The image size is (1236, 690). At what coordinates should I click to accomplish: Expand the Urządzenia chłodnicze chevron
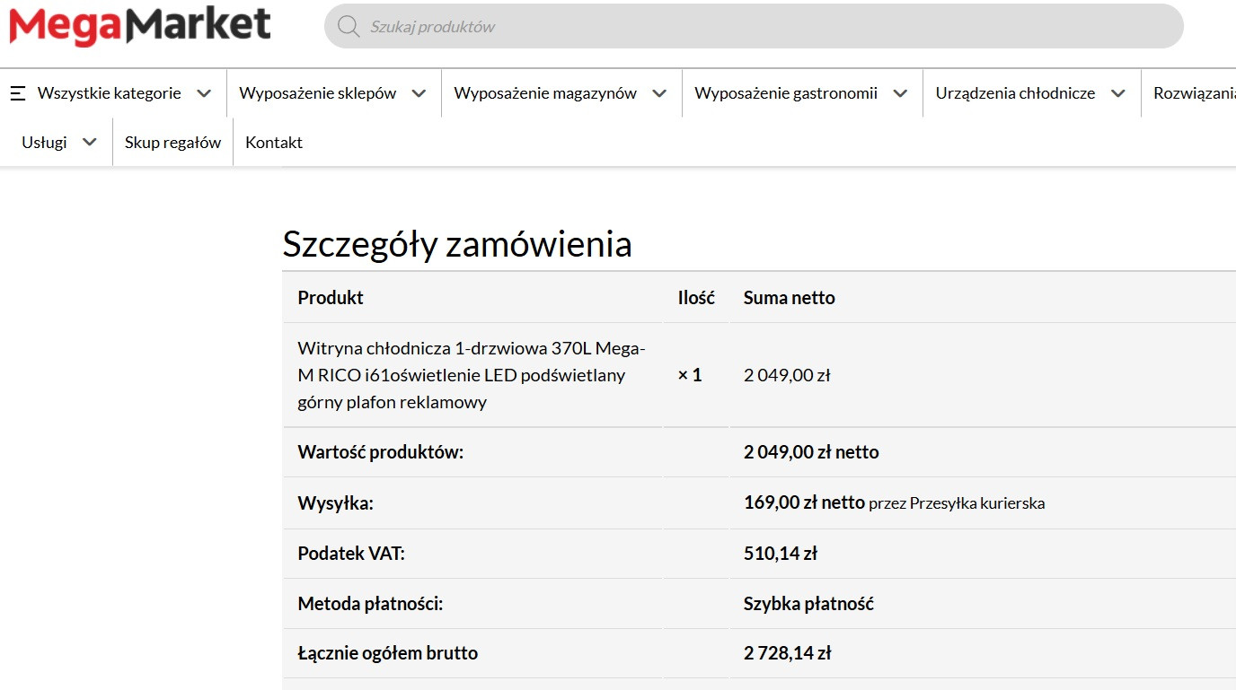[1117, 93]
